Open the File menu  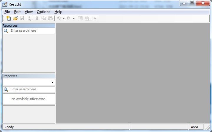[x=7, y=12]
